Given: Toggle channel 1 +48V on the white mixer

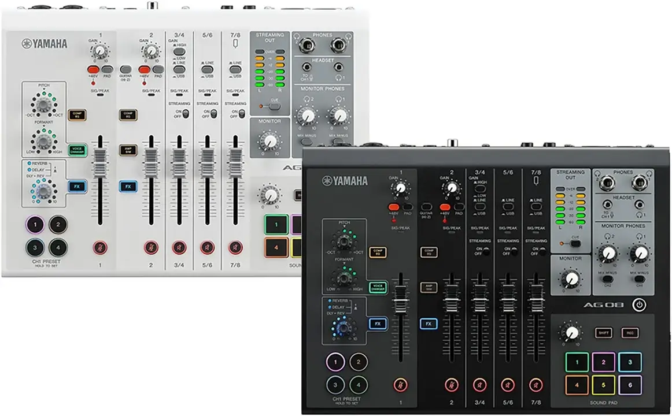Looking at the screenshot, I should [x=93, y=69].
